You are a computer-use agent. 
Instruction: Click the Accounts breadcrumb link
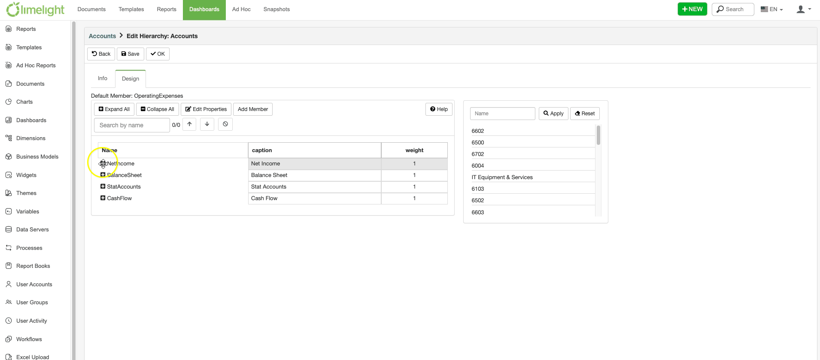pos(102,36)
